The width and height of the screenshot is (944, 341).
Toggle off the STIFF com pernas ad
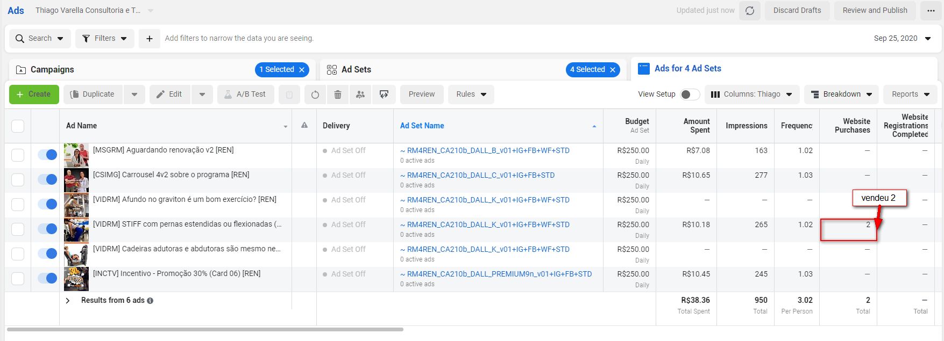[x=47, y=229]
